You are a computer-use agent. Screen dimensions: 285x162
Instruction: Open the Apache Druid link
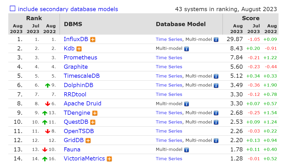82,103
